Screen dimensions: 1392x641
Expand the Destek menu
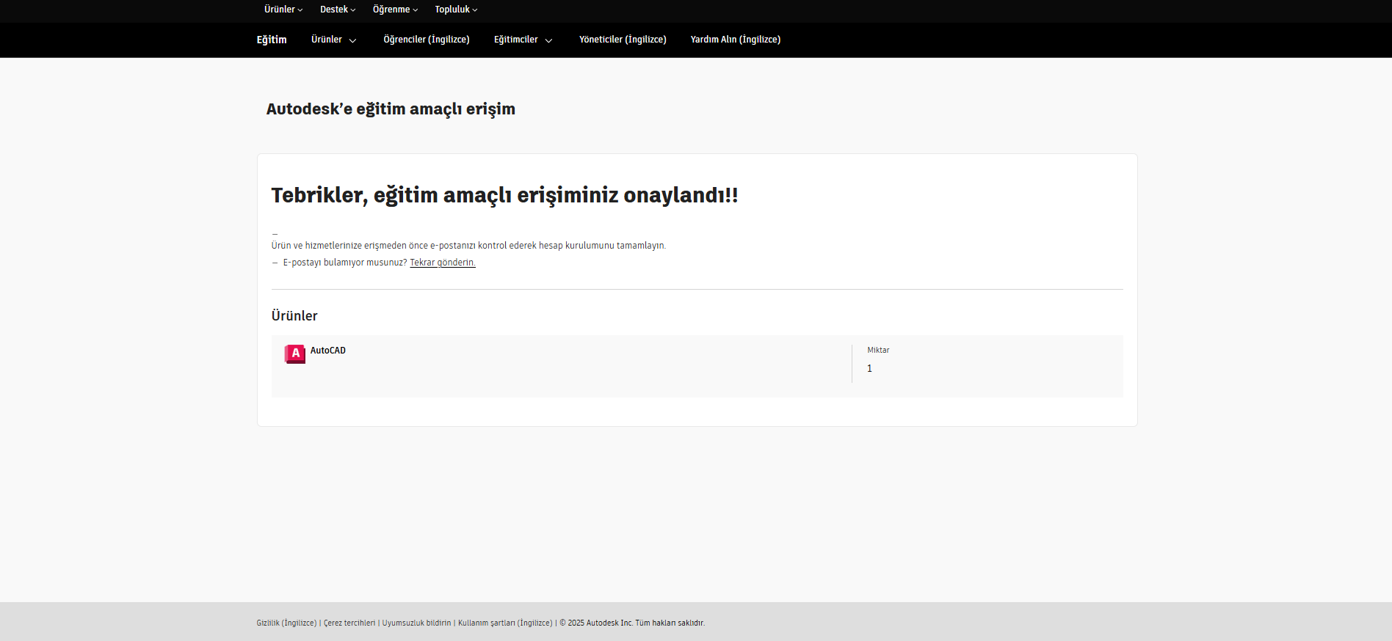[x=338, y=10]
